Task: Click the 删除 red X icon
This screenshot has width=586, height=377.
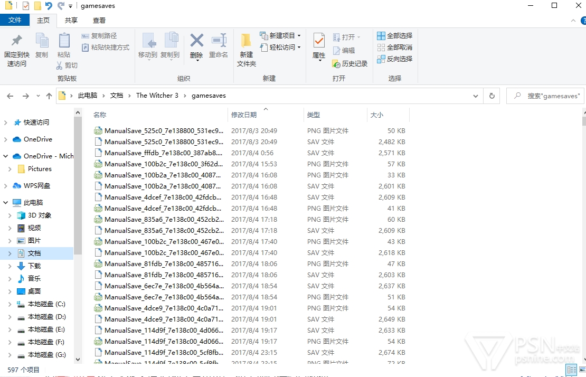Action: [196, 40]
